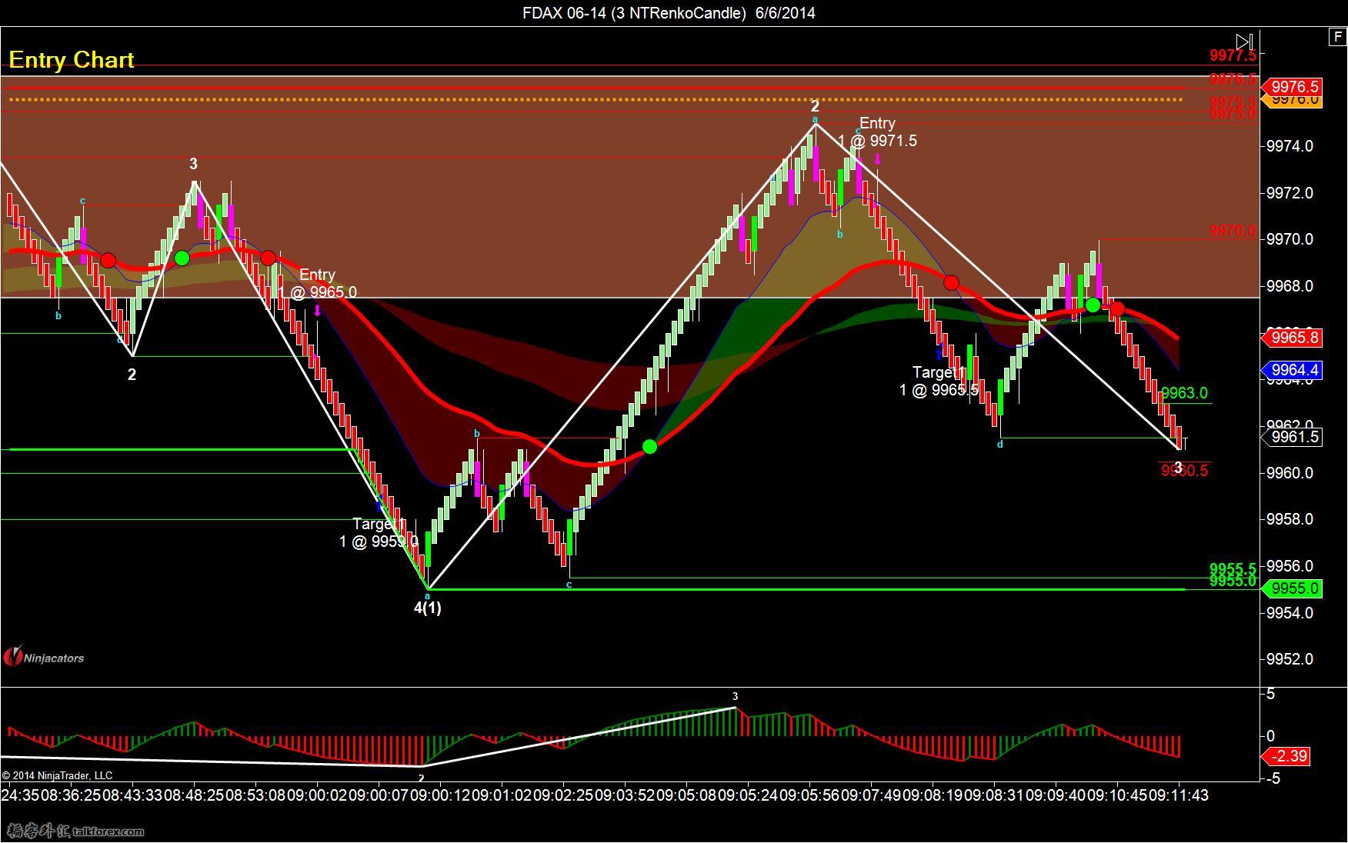Select the red 9976.5 price marker

1293,87
